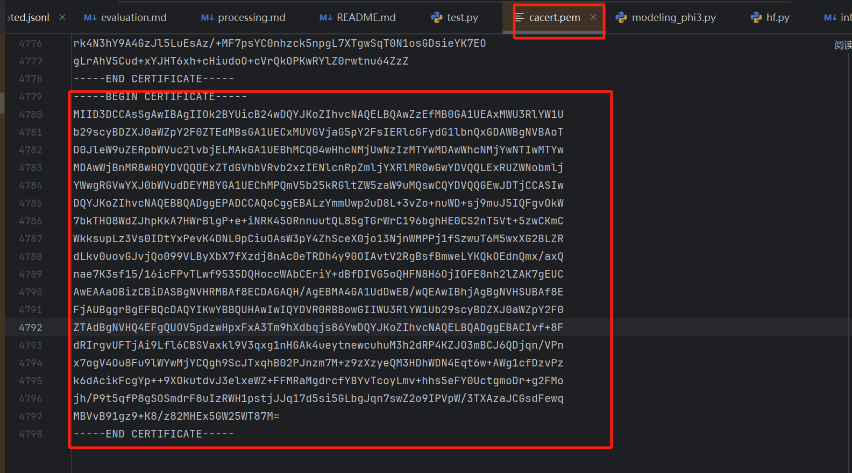Click the line MBVvB91gz9+K8/z82MHEx5GW25WT87M=

(176, 416)
